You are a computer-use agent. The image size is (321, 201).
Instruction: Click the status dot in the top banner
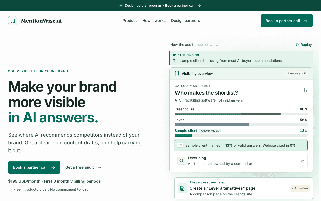point(121,5)
